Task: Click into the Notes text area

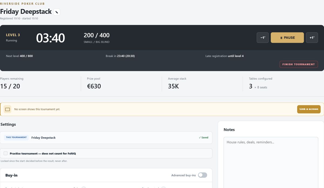Action: [271, 162]
